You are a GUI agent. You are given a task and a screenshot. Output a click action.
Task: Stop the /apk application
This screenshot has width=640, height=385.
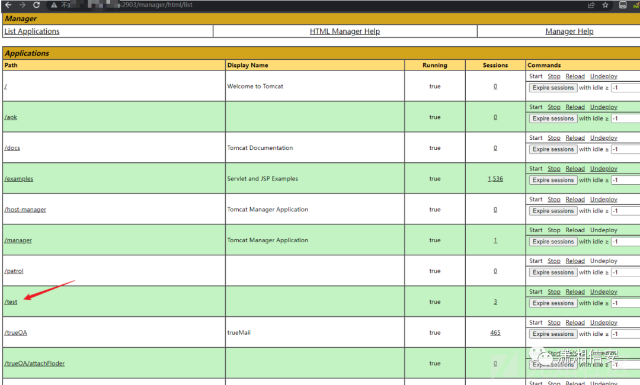point(554,107)
